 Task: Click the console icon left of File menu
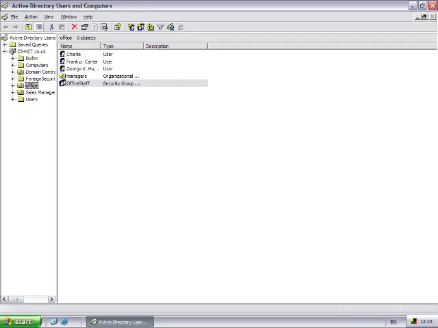5,16
